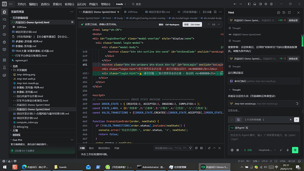Switch to the 项目开发计划2.md tab

coord(157,12)
